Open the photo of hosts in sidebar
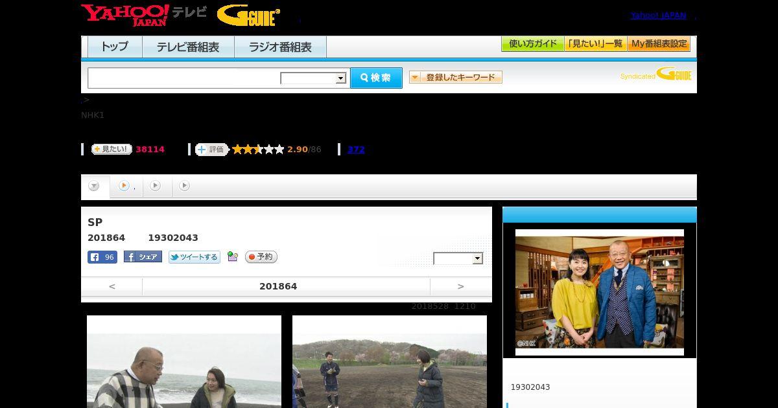The width and height of the screenshot is (778, 408). [x=600, y=292]
